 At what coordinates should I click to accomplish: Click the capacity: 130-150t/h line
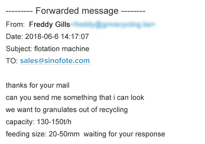coord(39,122)
